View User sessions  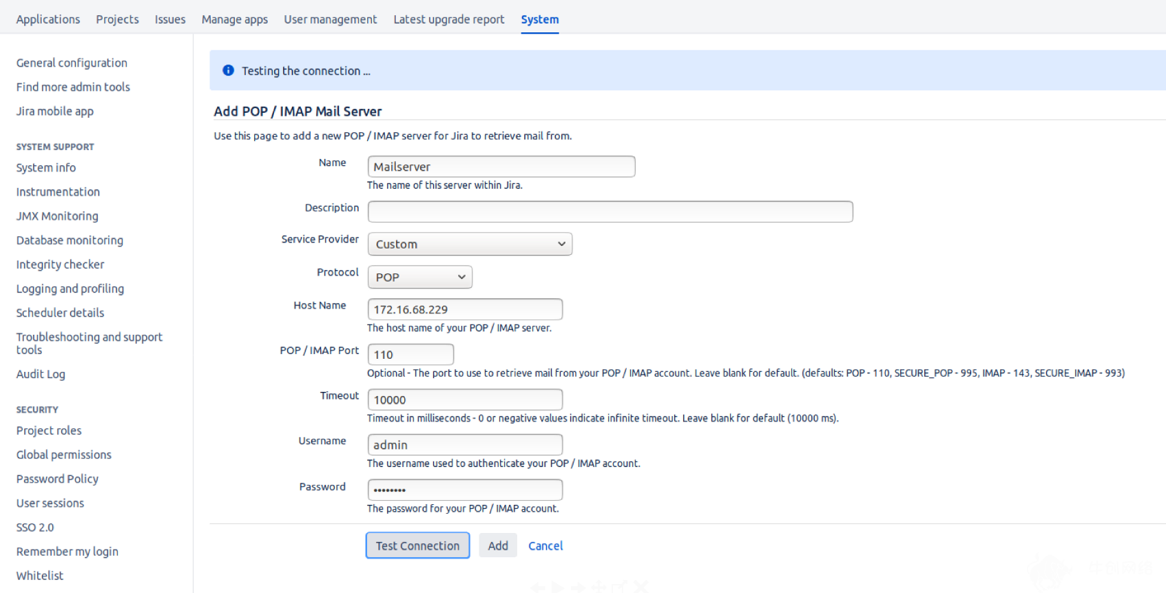click(x=50, y=503)
